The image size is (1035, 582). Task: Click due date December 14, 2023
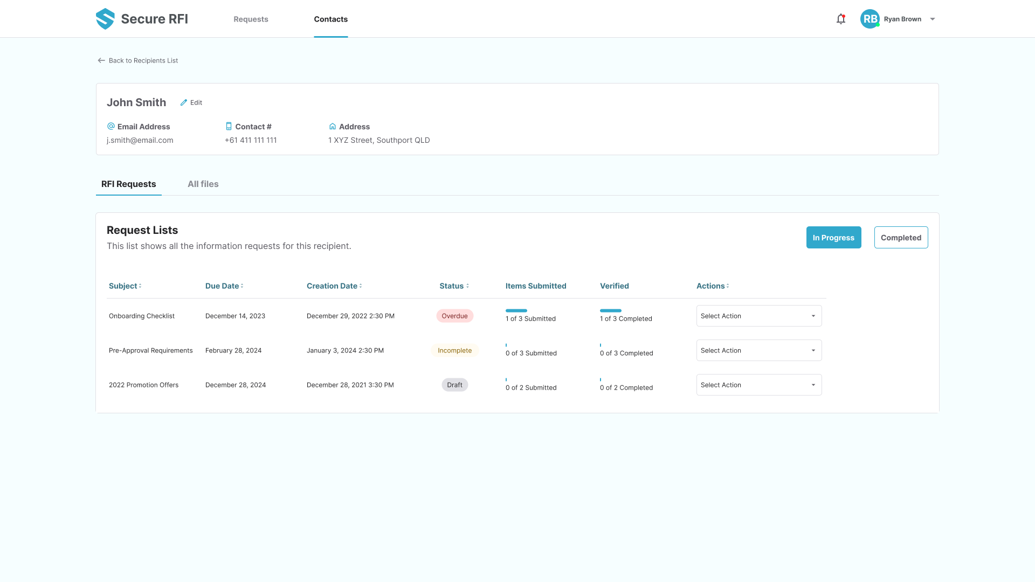[x=235, y=316]
